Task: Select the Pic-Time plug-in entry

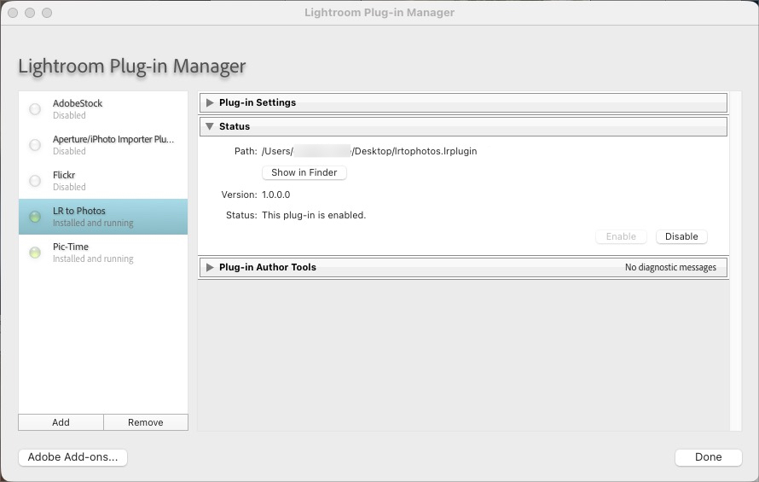Action: point(103,253)
